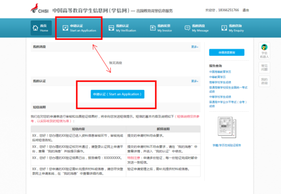This screenshot has width=281, height=194.
Task: Open the 学信机器人 robot assistant icon
Action: point(265,51)
